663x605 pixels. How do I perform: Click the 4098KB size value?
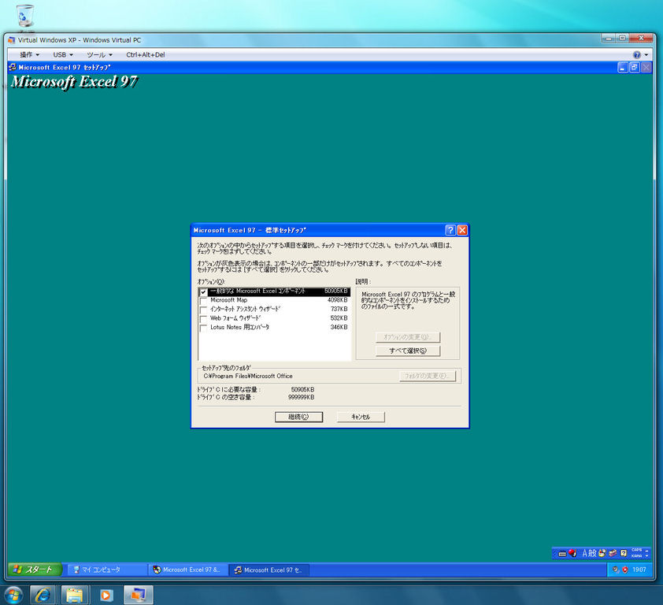tap(338, 300)
